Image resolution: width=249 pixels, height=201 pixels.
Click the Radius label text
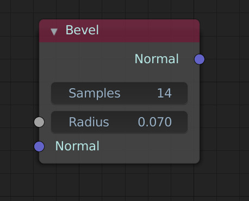89,122
